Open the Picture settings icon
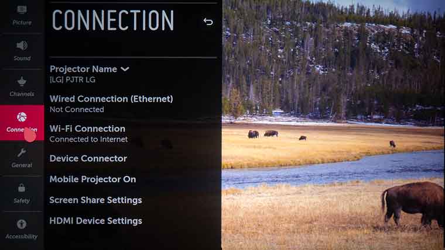 [x=22, y=10]
